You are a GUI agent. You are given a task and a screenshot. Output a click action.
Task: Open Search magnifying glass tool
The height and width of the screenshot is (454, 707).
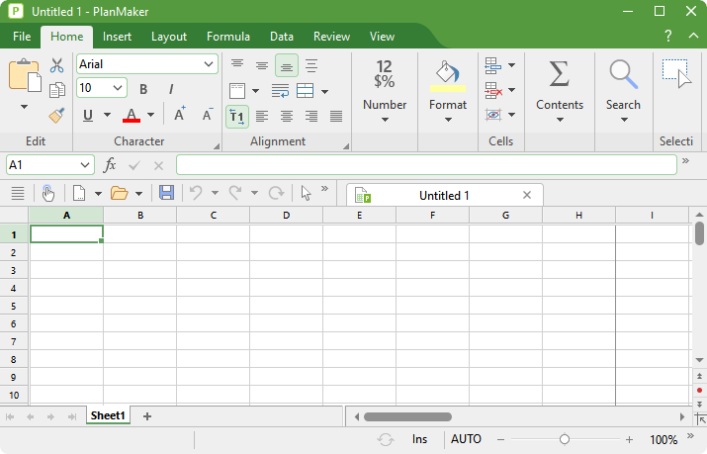click(x=623, y=74)
